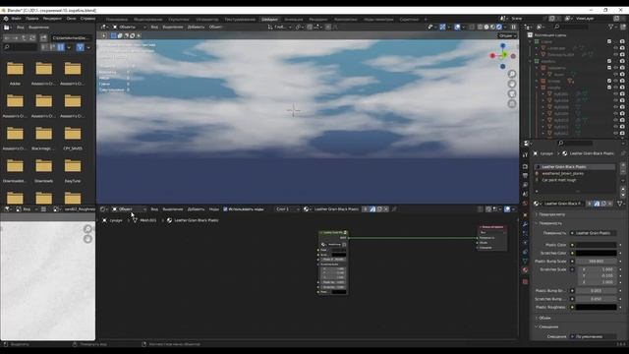Select thumbnail display mode in file browser

(61, 47)
